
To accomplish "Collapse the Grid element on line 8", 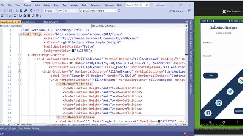I will 19,59.
